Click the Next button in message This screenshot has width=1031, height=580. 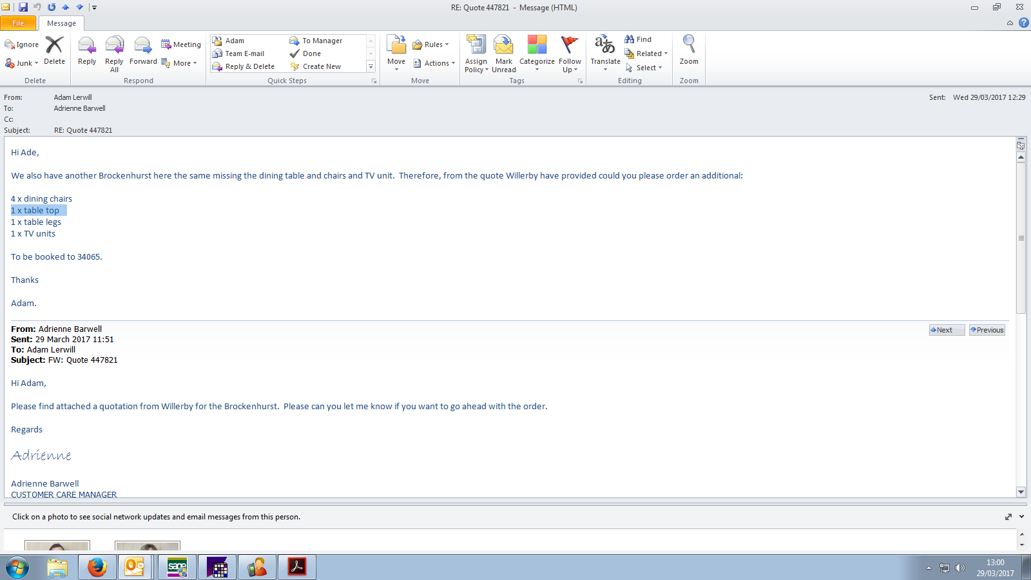pyautogui.click(x=946, y=330)
